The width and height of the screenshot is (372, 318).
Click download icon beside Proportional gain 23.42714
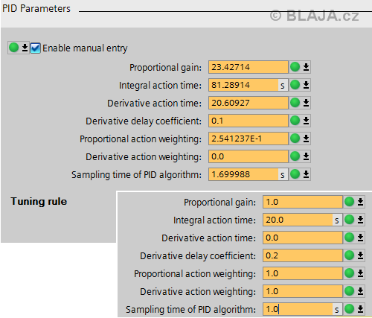coord(306,67)
